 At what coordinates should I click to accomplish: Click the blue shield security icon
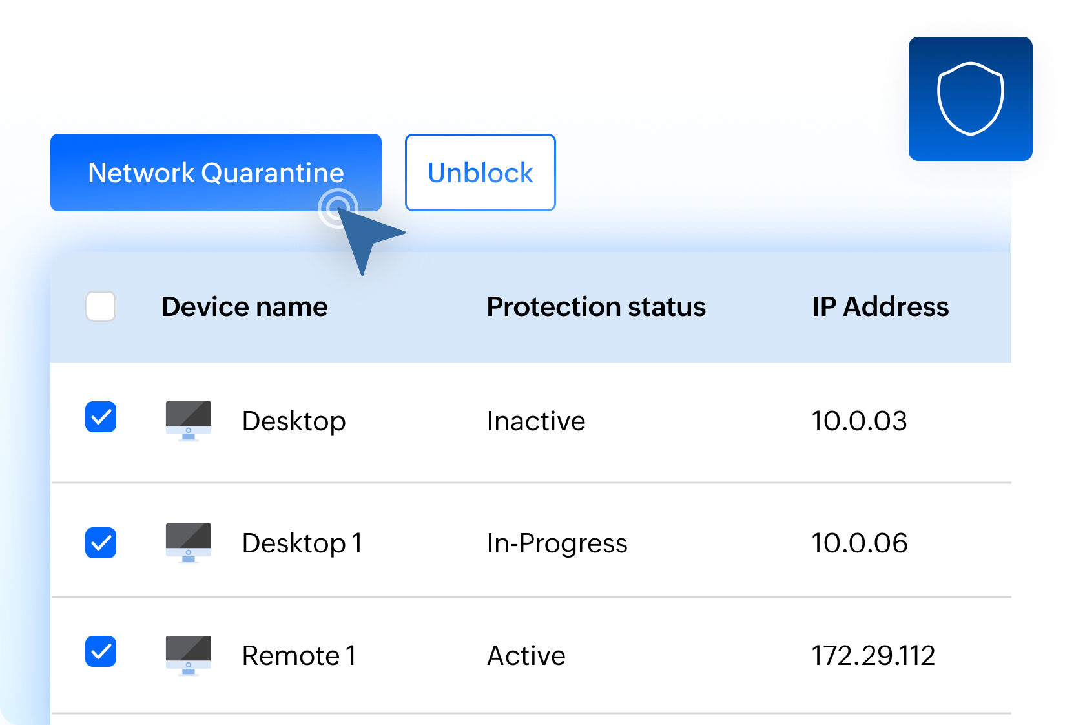pos(971,97)
